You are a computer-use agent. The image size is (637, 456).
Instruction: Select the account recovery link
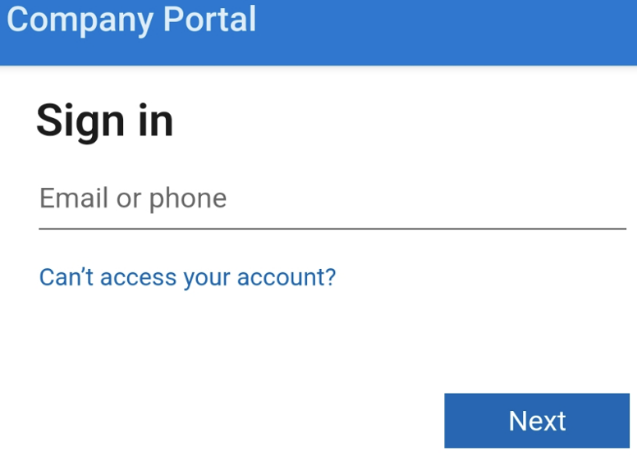[187, 277]
